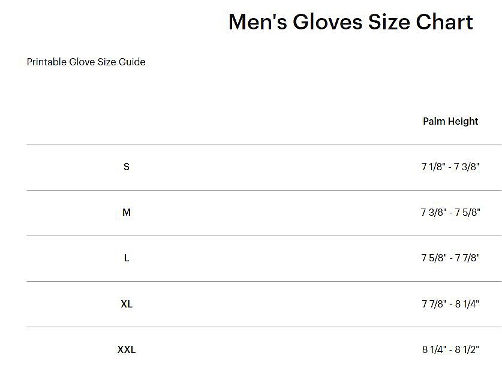Click the word "Gloves" in the heading
The height and width of the screenshot is (365, 502).
pos(327,22)
